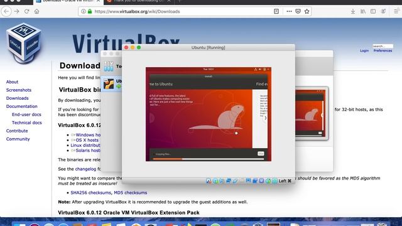Click the keyboard capture icon beside 'Left' text
This screenshot has width=402, height=226.
coord(275,181)
